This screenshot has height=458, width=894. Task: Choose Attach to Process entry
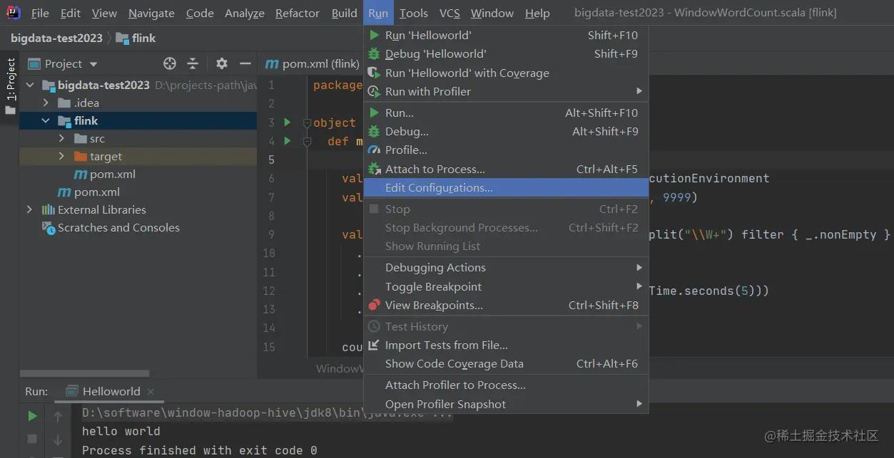pyautogui.click(x=506, y=169)
